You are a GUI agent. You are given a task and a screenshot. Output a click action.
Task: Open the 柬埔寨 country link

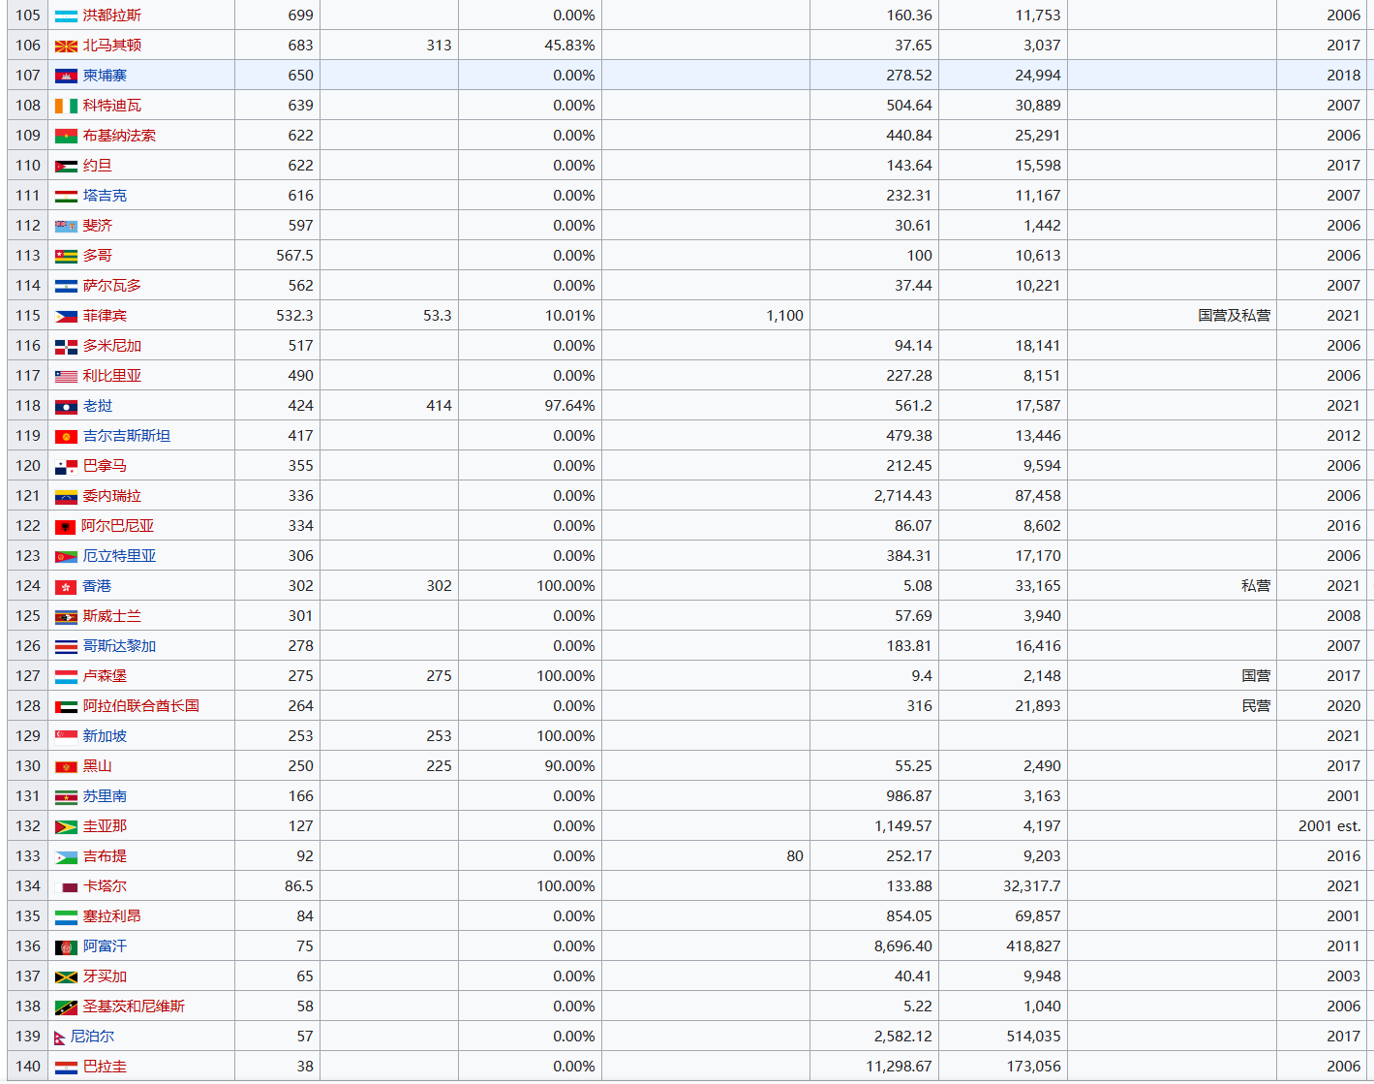pos(105,76)
